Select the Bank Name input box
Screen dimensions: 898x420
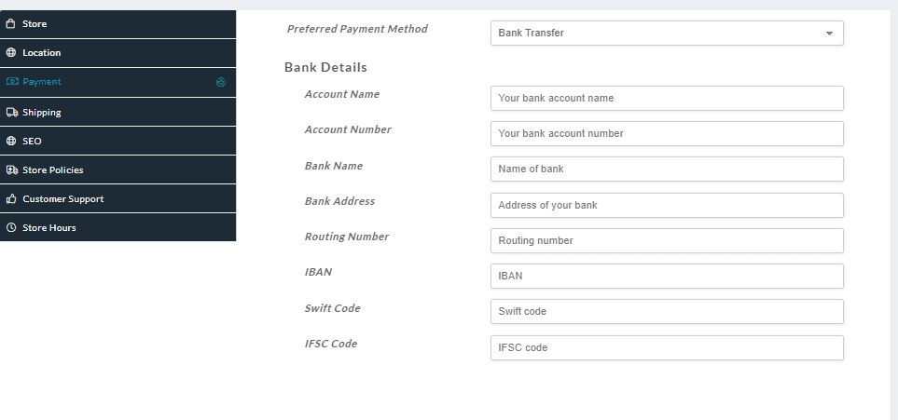667,169
